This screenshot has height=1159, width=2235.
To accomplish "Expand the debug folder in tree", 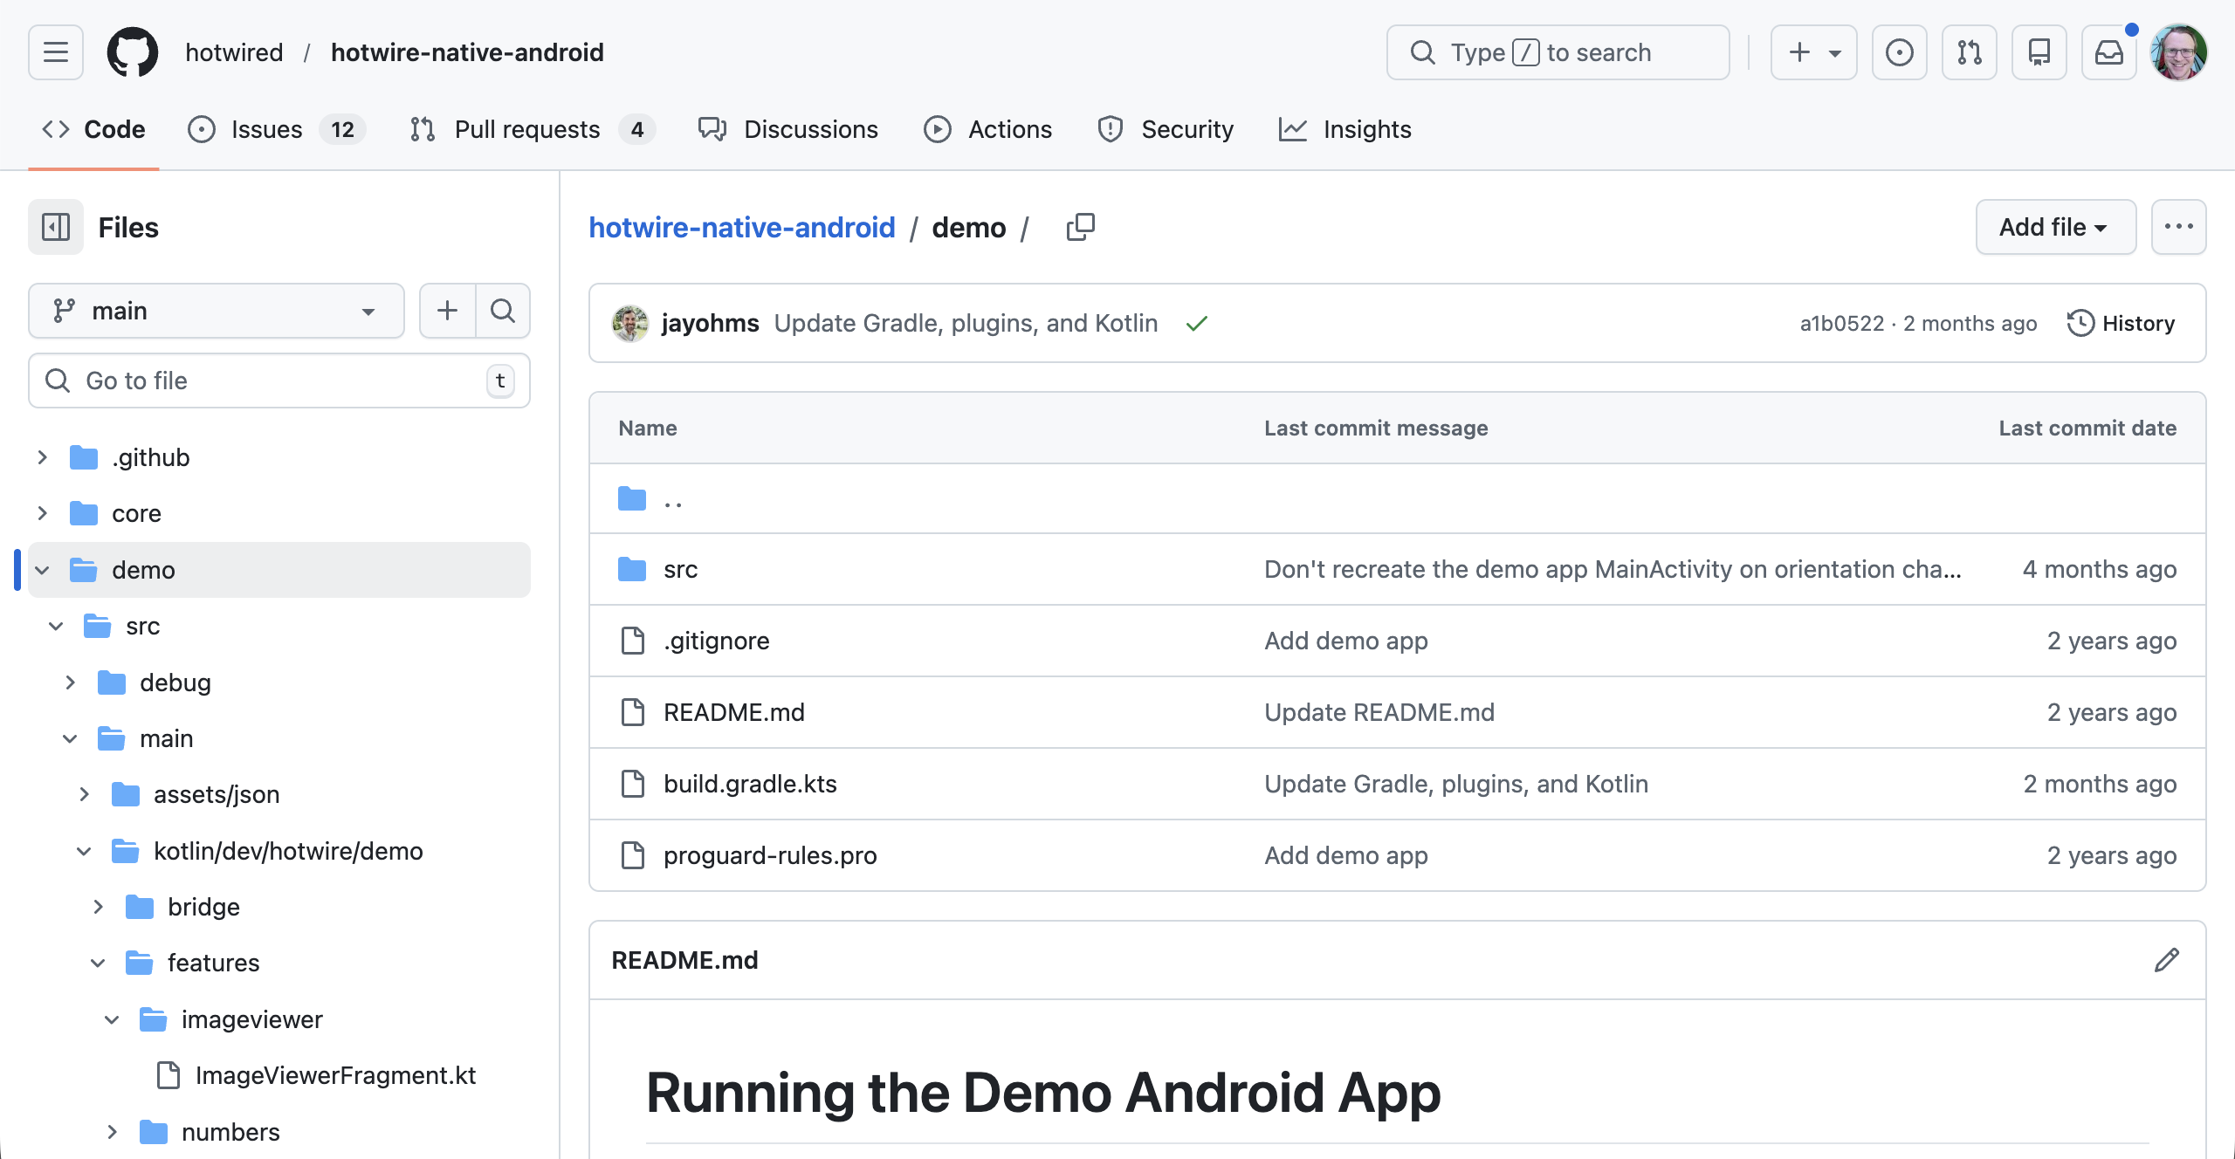I will click(x=70, y=682).
